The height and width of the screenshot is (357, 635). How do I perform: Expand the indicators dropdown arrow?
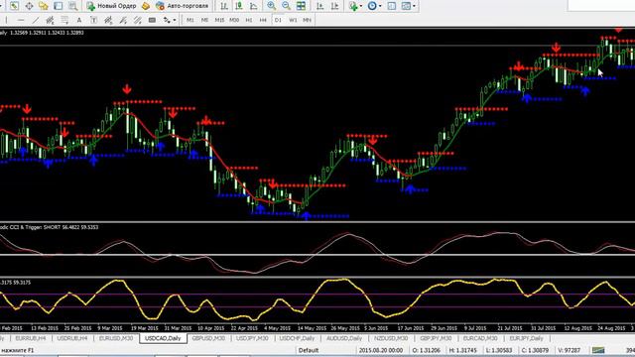pyautogui.click(x=361, y=6)
